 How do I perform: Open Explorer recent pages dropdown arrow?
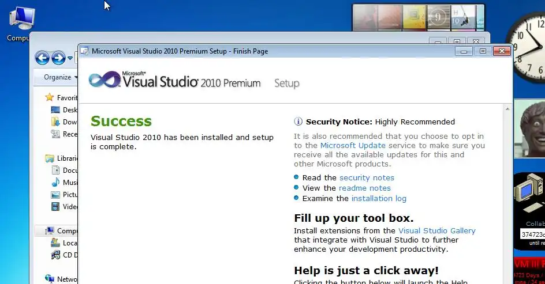coord(70,58)
